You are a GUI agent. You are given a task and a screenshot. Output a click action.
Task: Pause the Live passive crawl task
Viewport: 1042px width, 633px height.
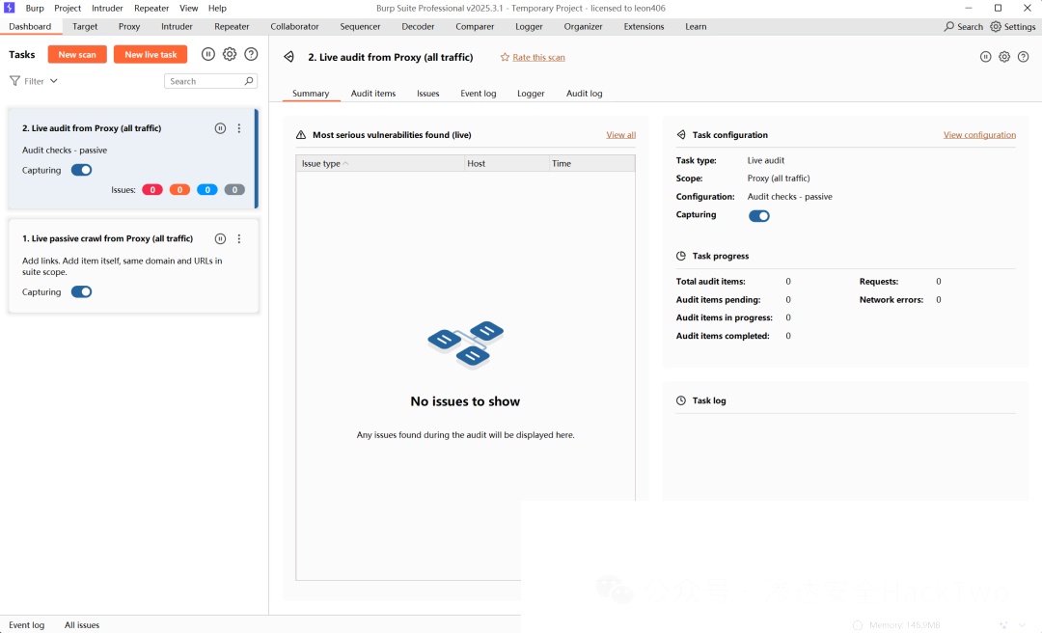pos(220,238)
